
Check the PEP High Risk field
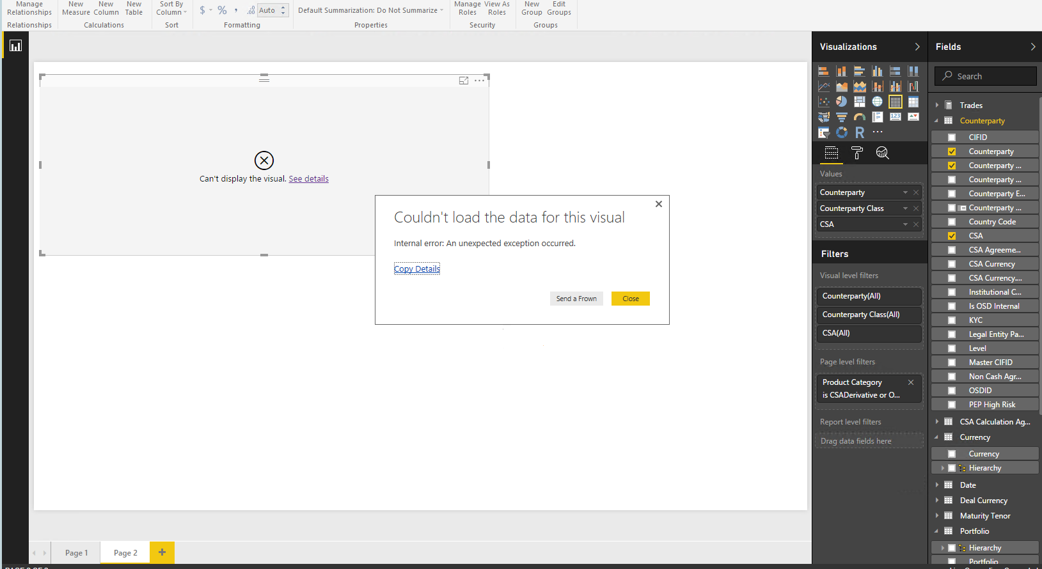pyautogui.click(x=952, y=405)
